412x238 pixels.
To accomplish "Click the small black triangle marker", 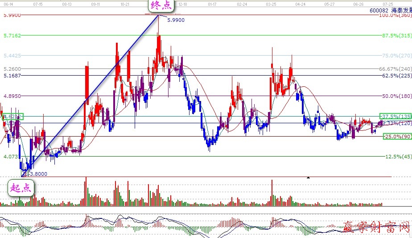I will tap(308, 177).
